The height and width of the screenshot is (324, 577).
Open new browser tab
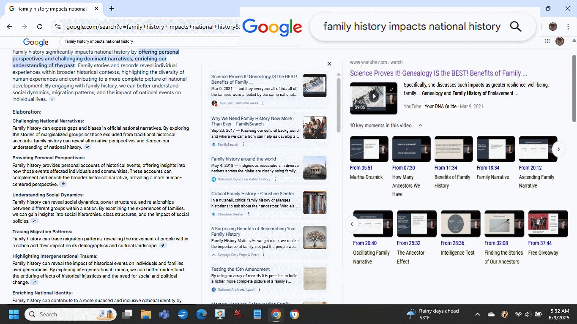coord(112,8)
